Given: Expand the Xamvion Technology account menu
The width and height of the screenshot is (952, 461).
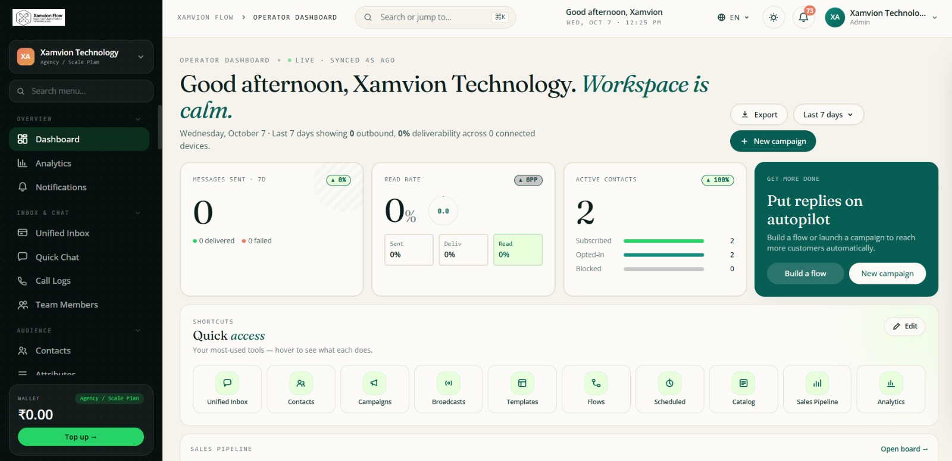Looking at the screenshot, I should coord(881,17).
